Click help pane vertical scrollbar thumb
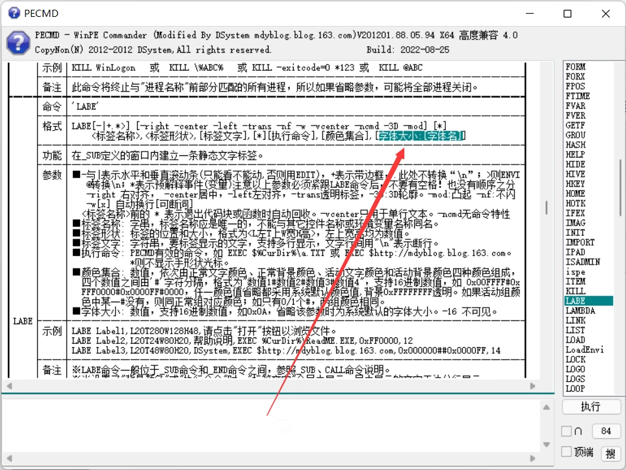 546,207
